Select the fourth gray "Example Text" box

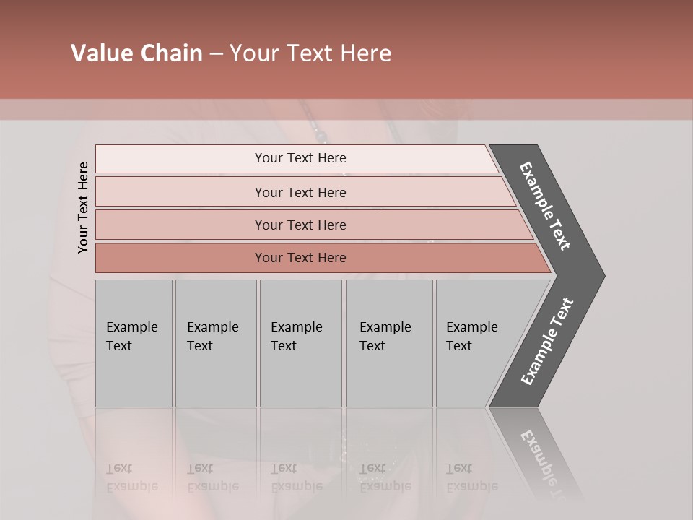[x=389, y=343]
